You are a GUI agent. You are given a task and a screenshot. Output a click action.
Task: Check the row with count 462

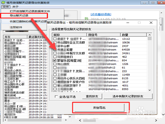[x=55, y=57]
